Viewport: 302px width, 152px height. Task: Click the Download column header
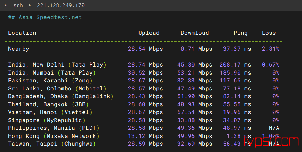195,33
